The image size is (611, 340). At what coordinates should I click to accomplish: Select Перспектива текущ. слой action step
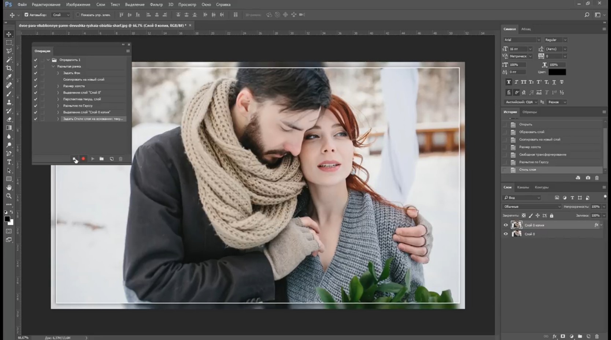coord(82,99)
